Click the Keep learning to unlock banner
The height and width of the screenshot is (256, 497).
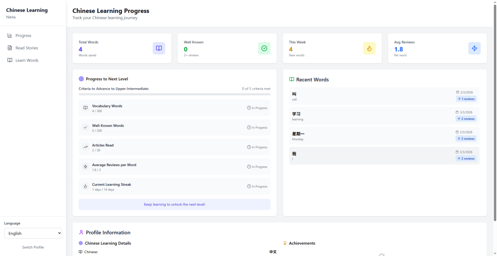tap(174, 204)
